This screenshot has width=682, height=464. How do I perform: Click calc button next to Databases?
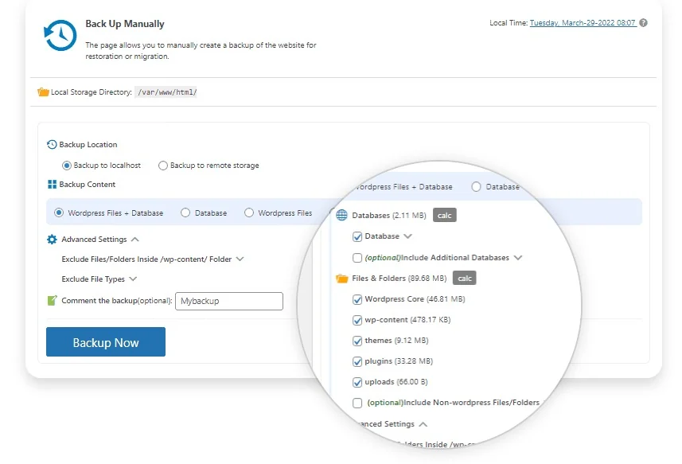(445, 215)
